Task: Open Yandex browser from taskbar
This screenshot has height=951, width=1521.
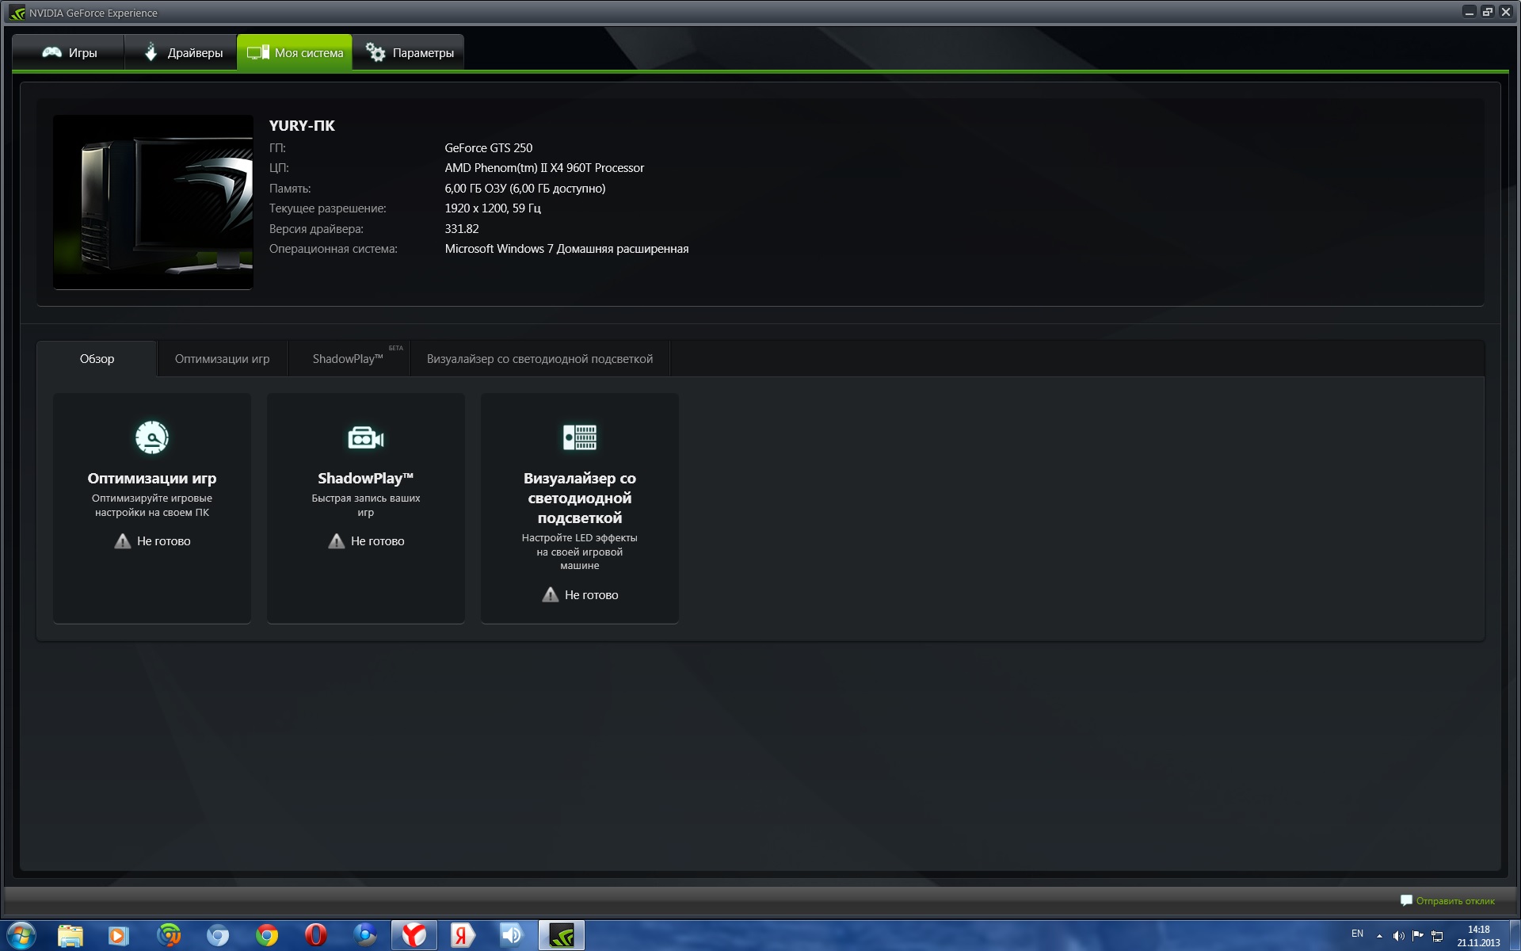Action: [x=414, y=935]
